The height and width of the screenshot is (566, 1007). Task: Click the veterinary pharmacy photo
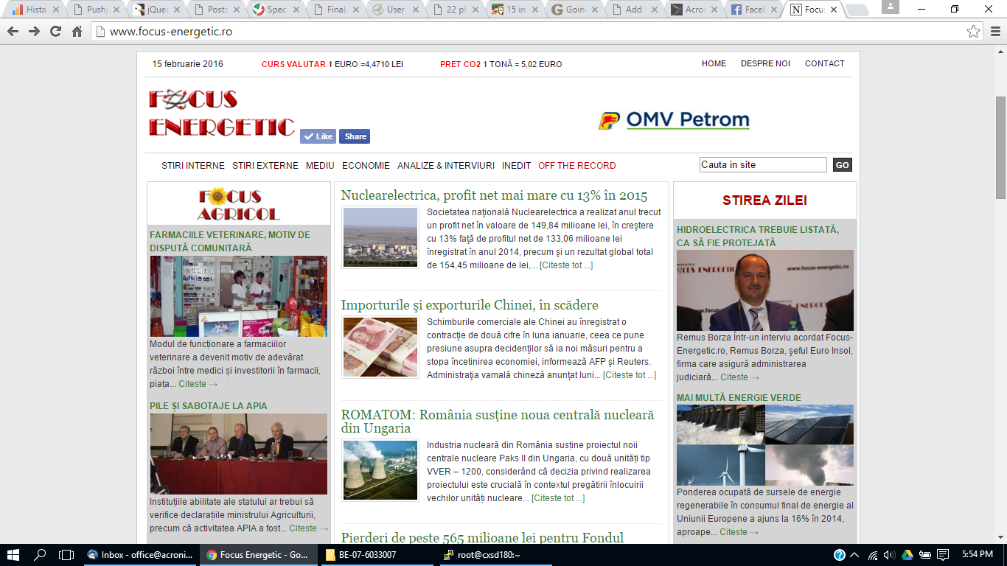coord(238,296)
